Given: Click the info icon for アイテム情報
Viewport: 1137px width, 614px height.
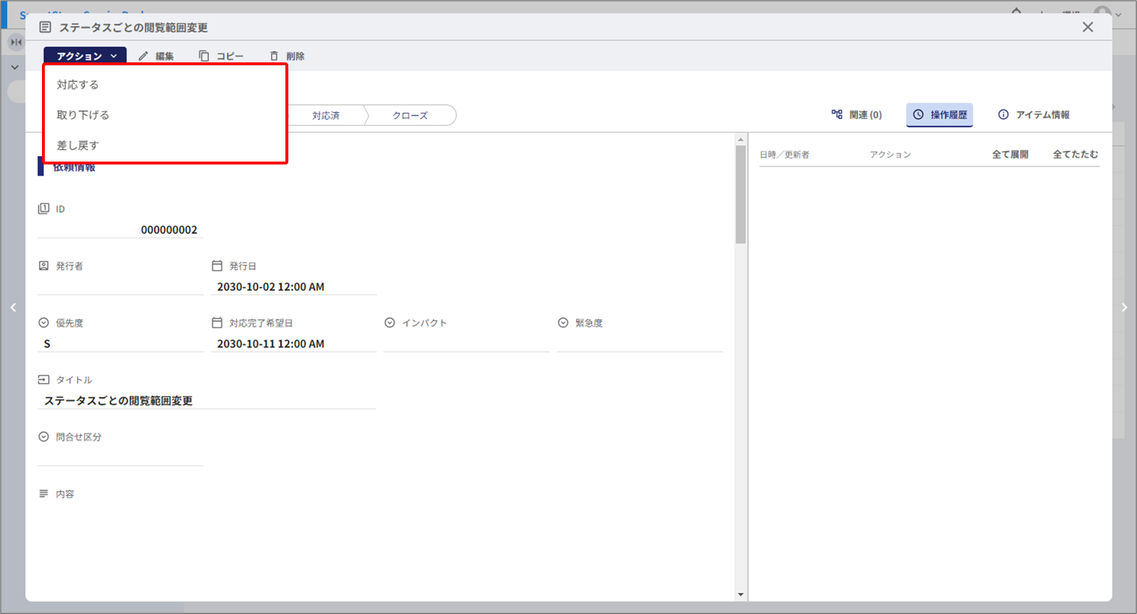Looking at the screenshot, I should 1003,115.
